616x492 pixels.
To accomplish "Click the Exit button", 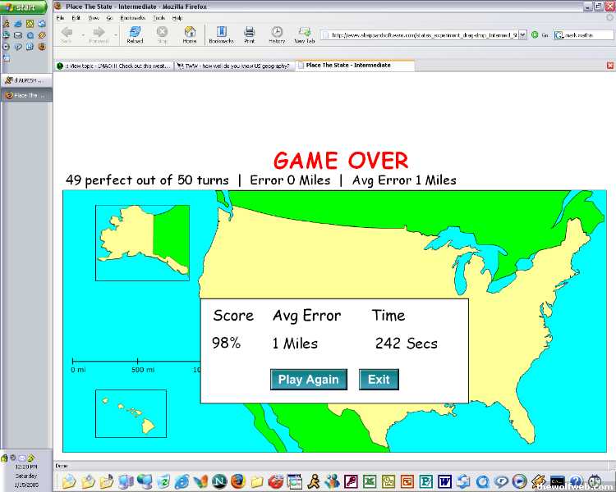I will tap(379, 379).
